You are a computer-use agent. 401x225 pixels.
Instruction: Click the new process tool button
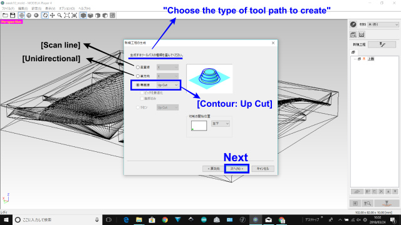(x=382, y=44)
